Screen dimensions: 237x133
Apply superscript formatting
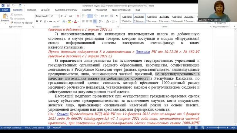pos(58,21)
